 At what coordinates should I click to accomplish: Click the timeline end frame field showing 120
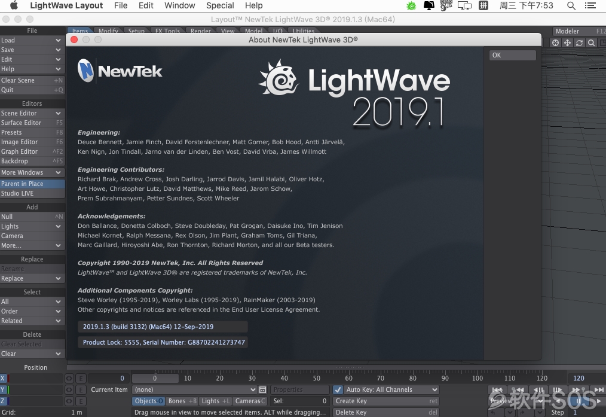pyautogui.click(x=586, y=378)
